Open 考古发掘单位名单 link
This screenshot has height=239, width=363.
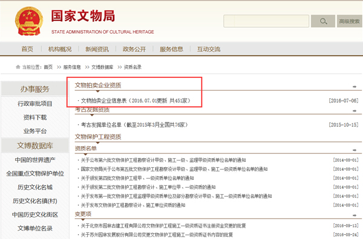coord(134,125)
